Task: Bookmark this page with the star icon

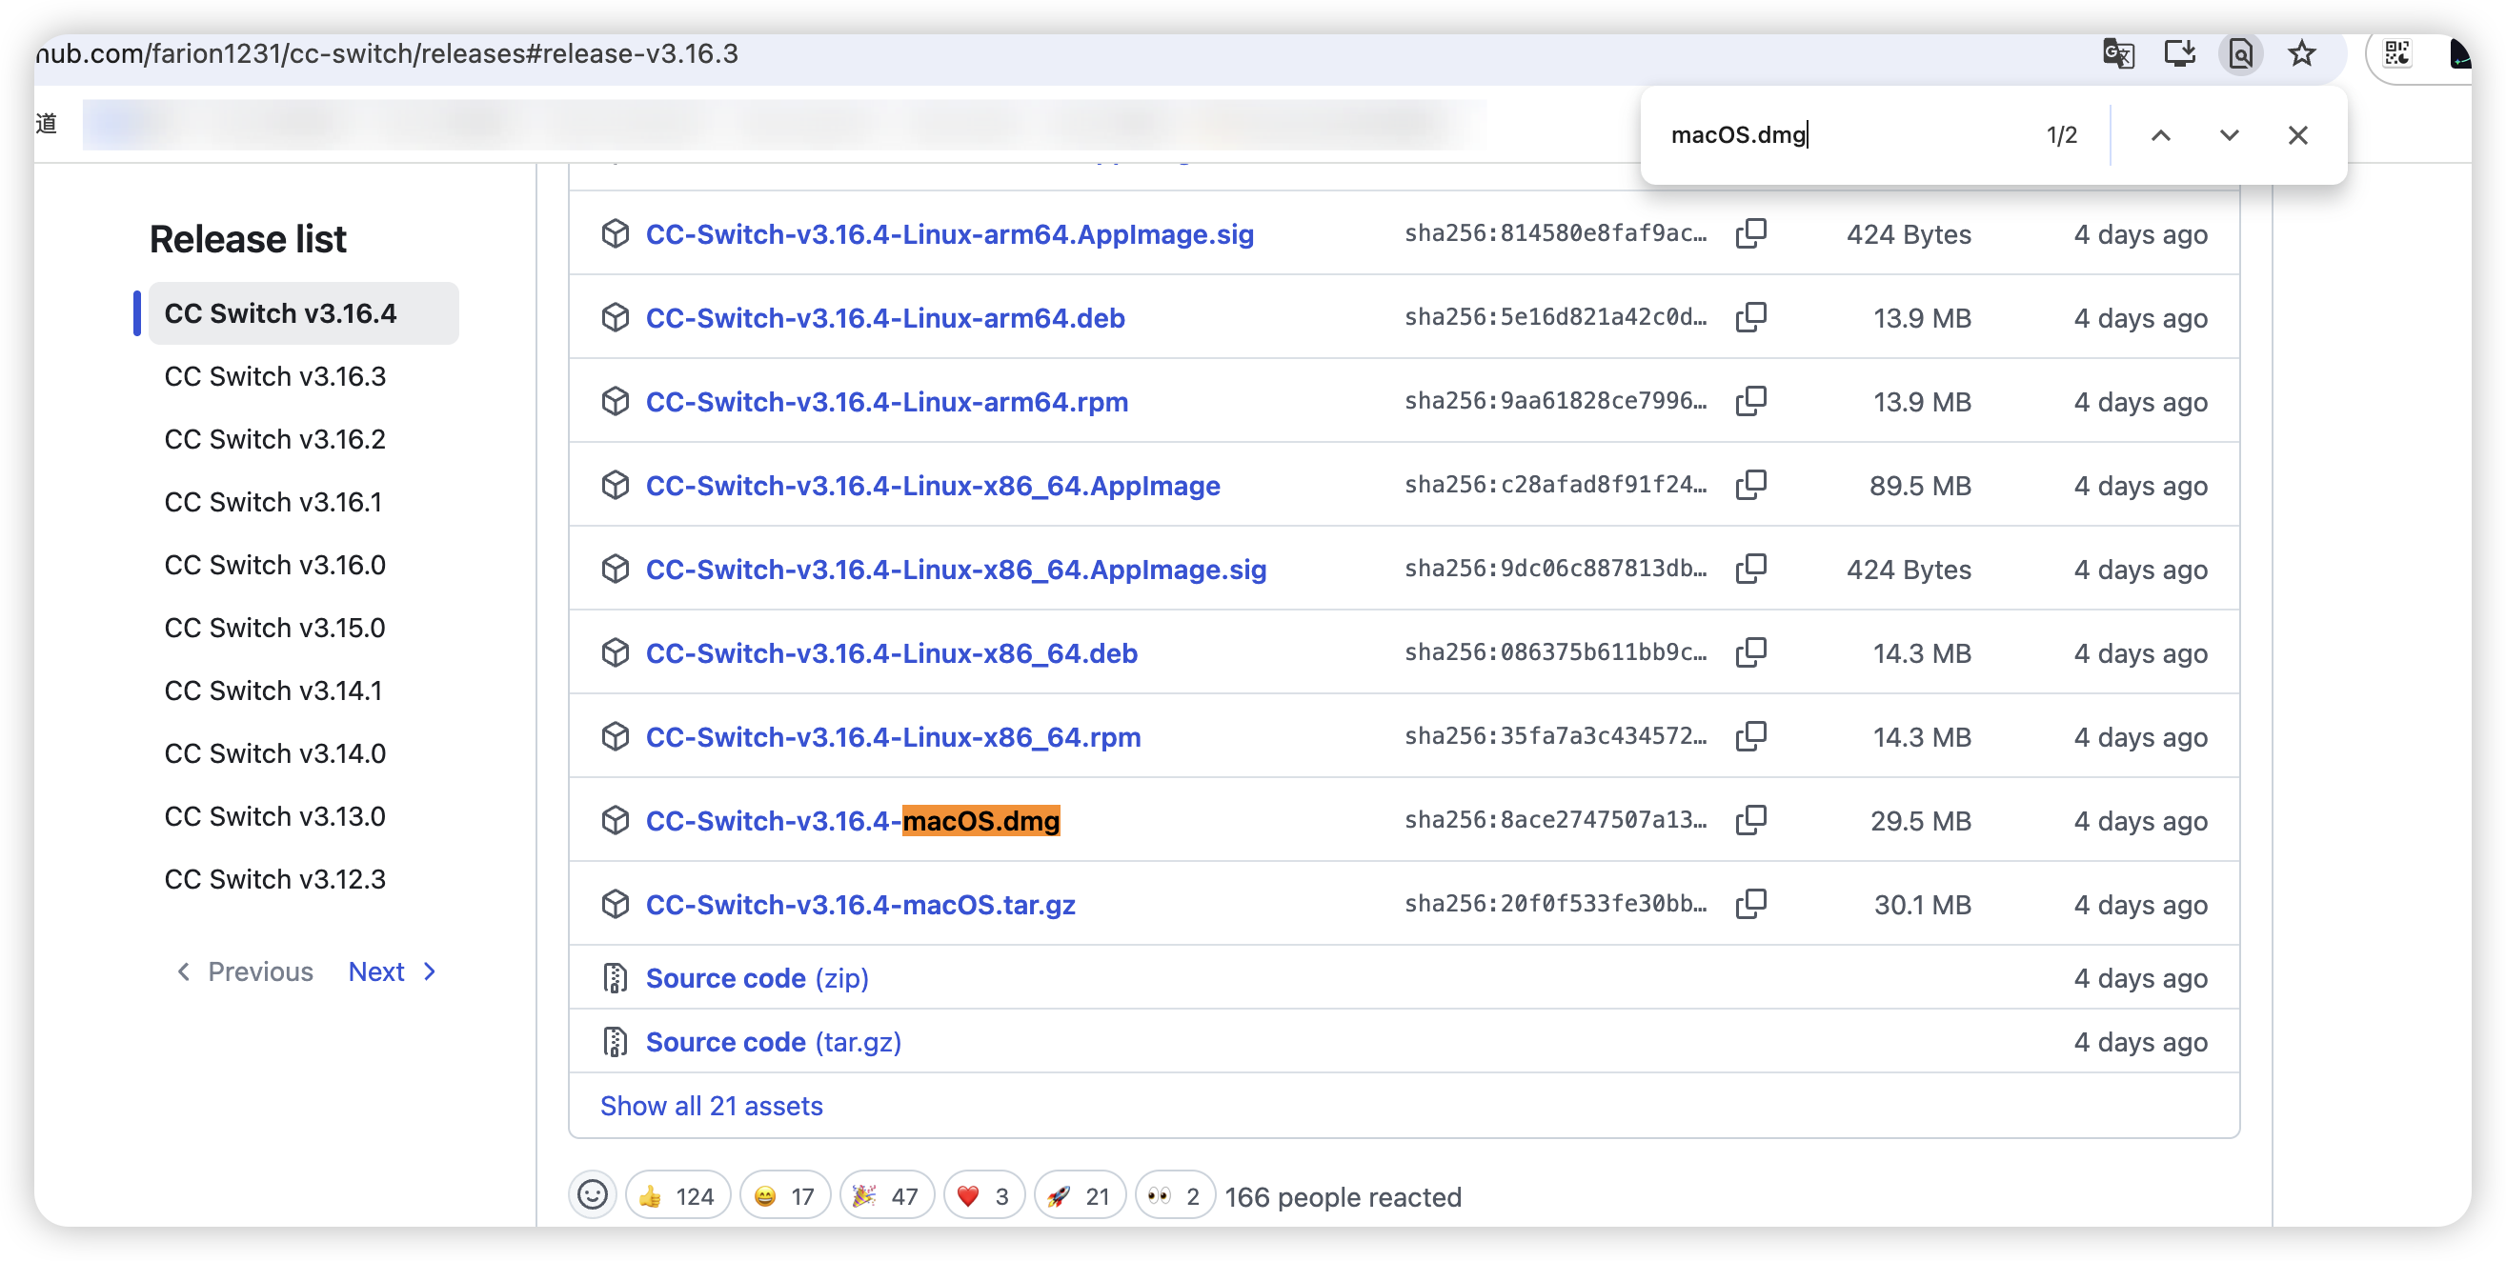Action: tap(2301, 53)
